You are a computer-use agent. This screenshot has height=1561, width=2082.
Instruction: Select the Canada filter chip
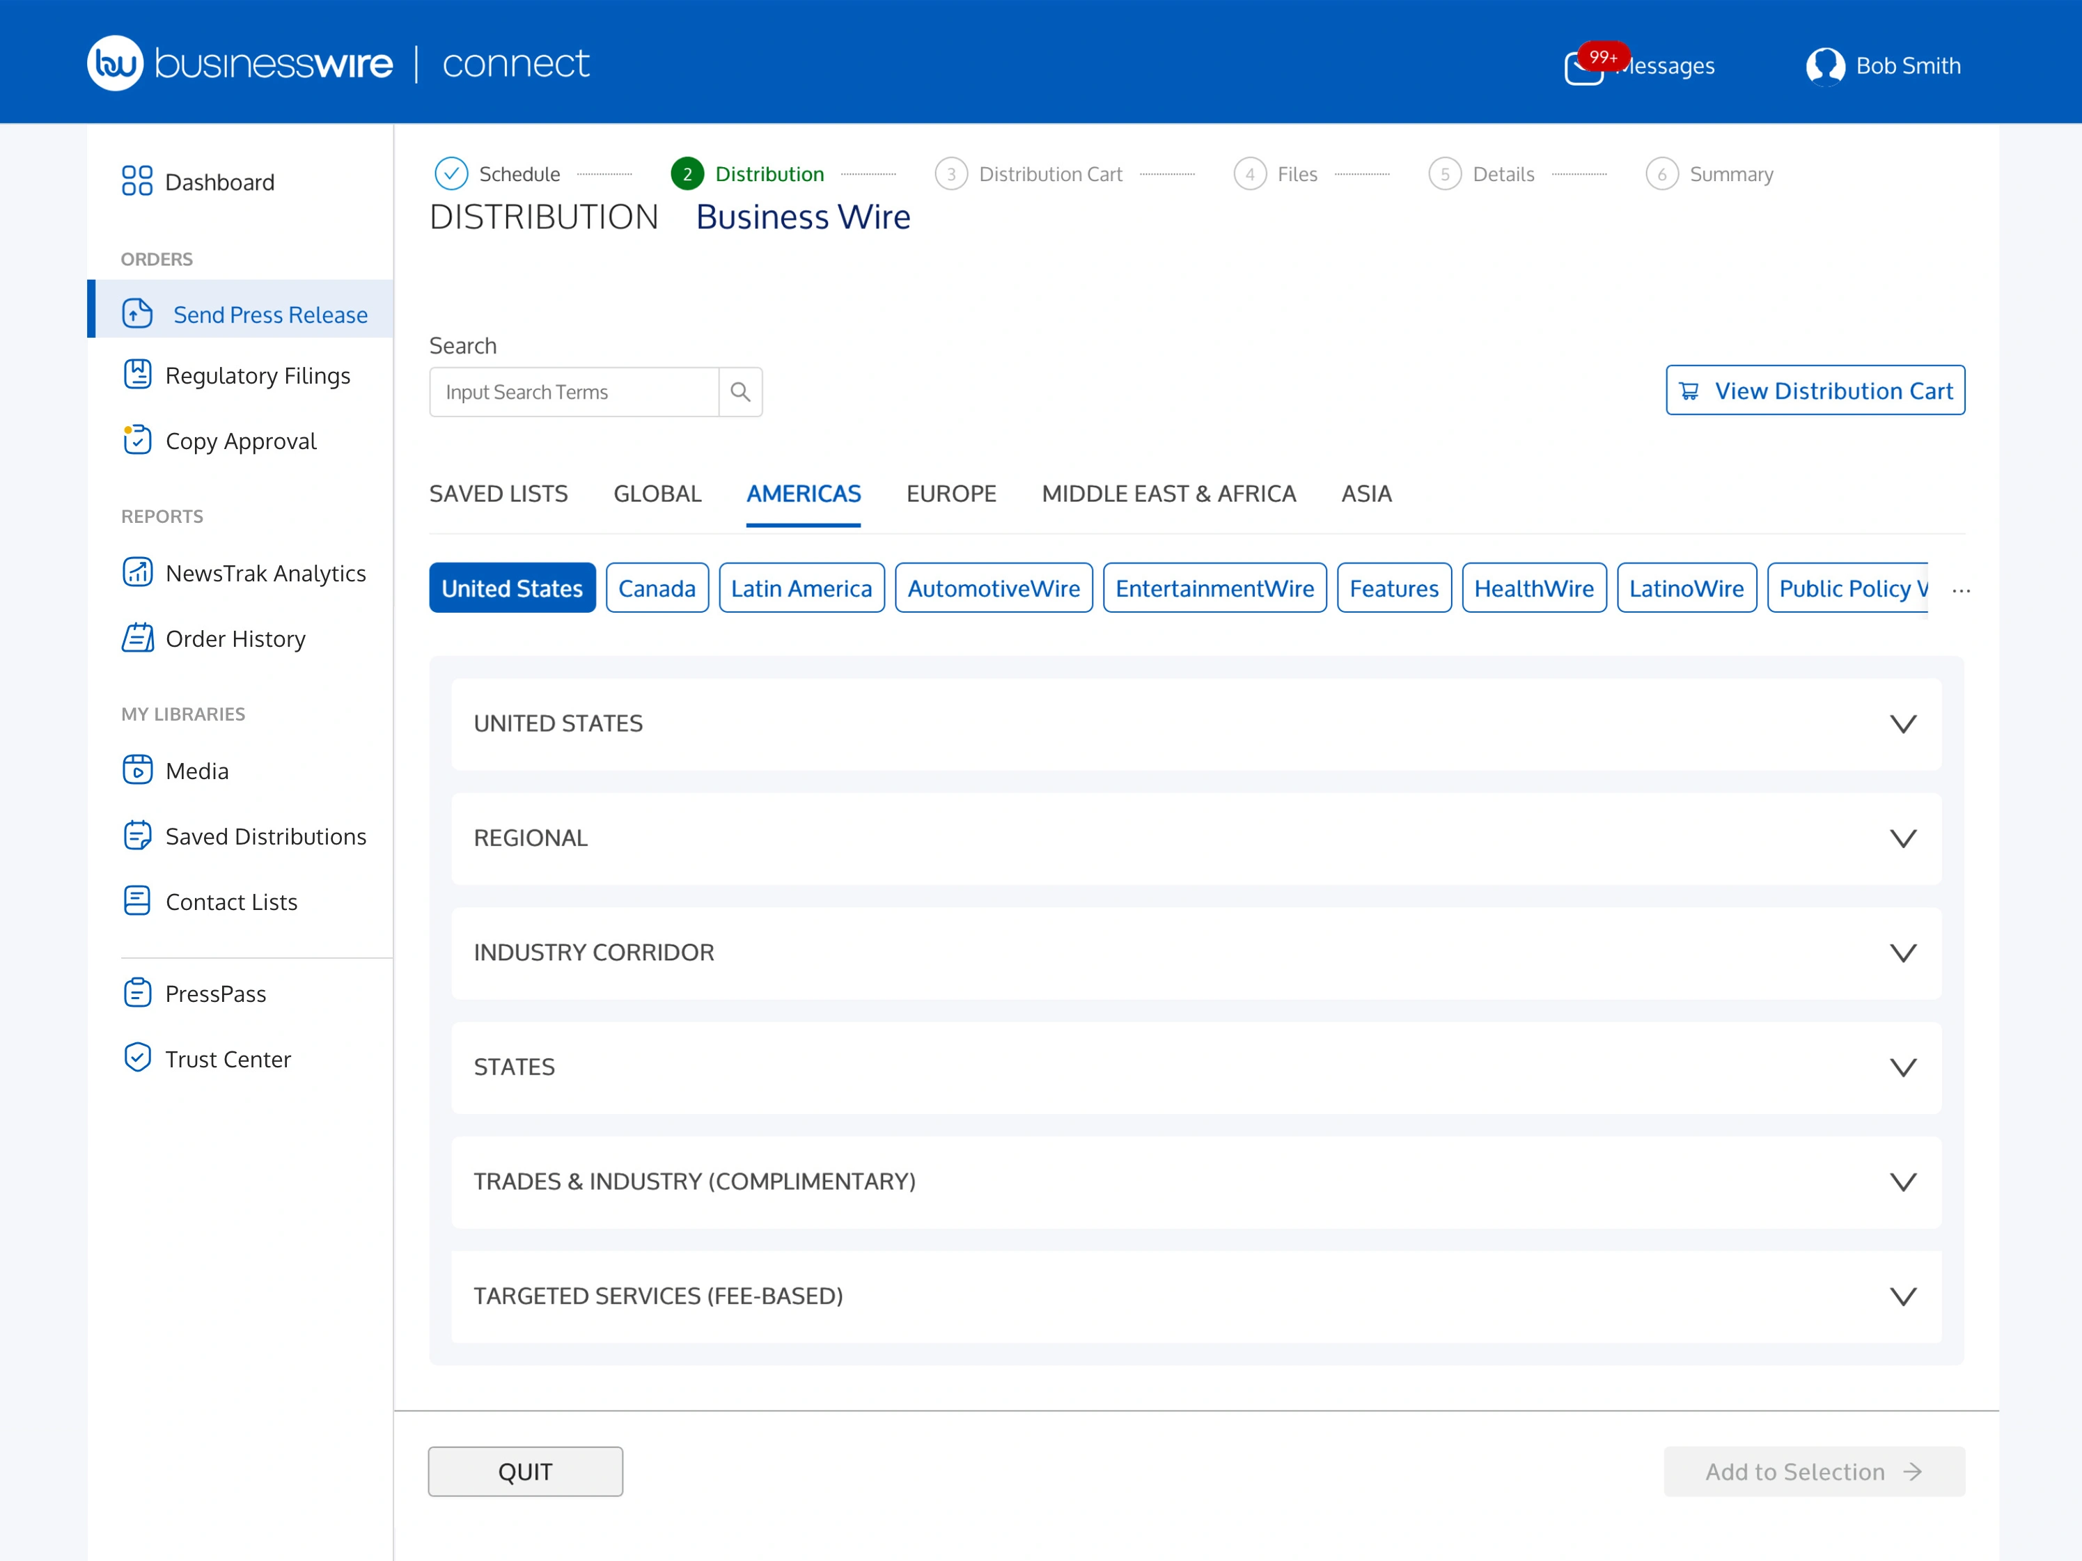[x=657, y=588]
